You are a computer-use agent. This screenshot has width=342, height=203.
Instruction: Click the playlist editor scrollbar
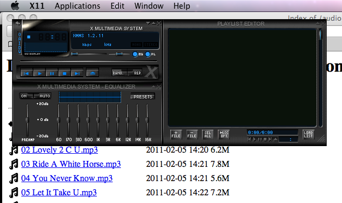(321, 77)
